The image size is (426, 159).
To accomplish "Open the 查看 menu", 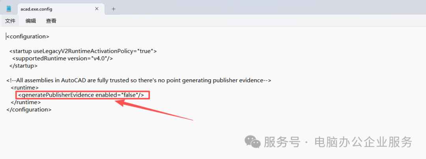I will click(x=51, y=21).
